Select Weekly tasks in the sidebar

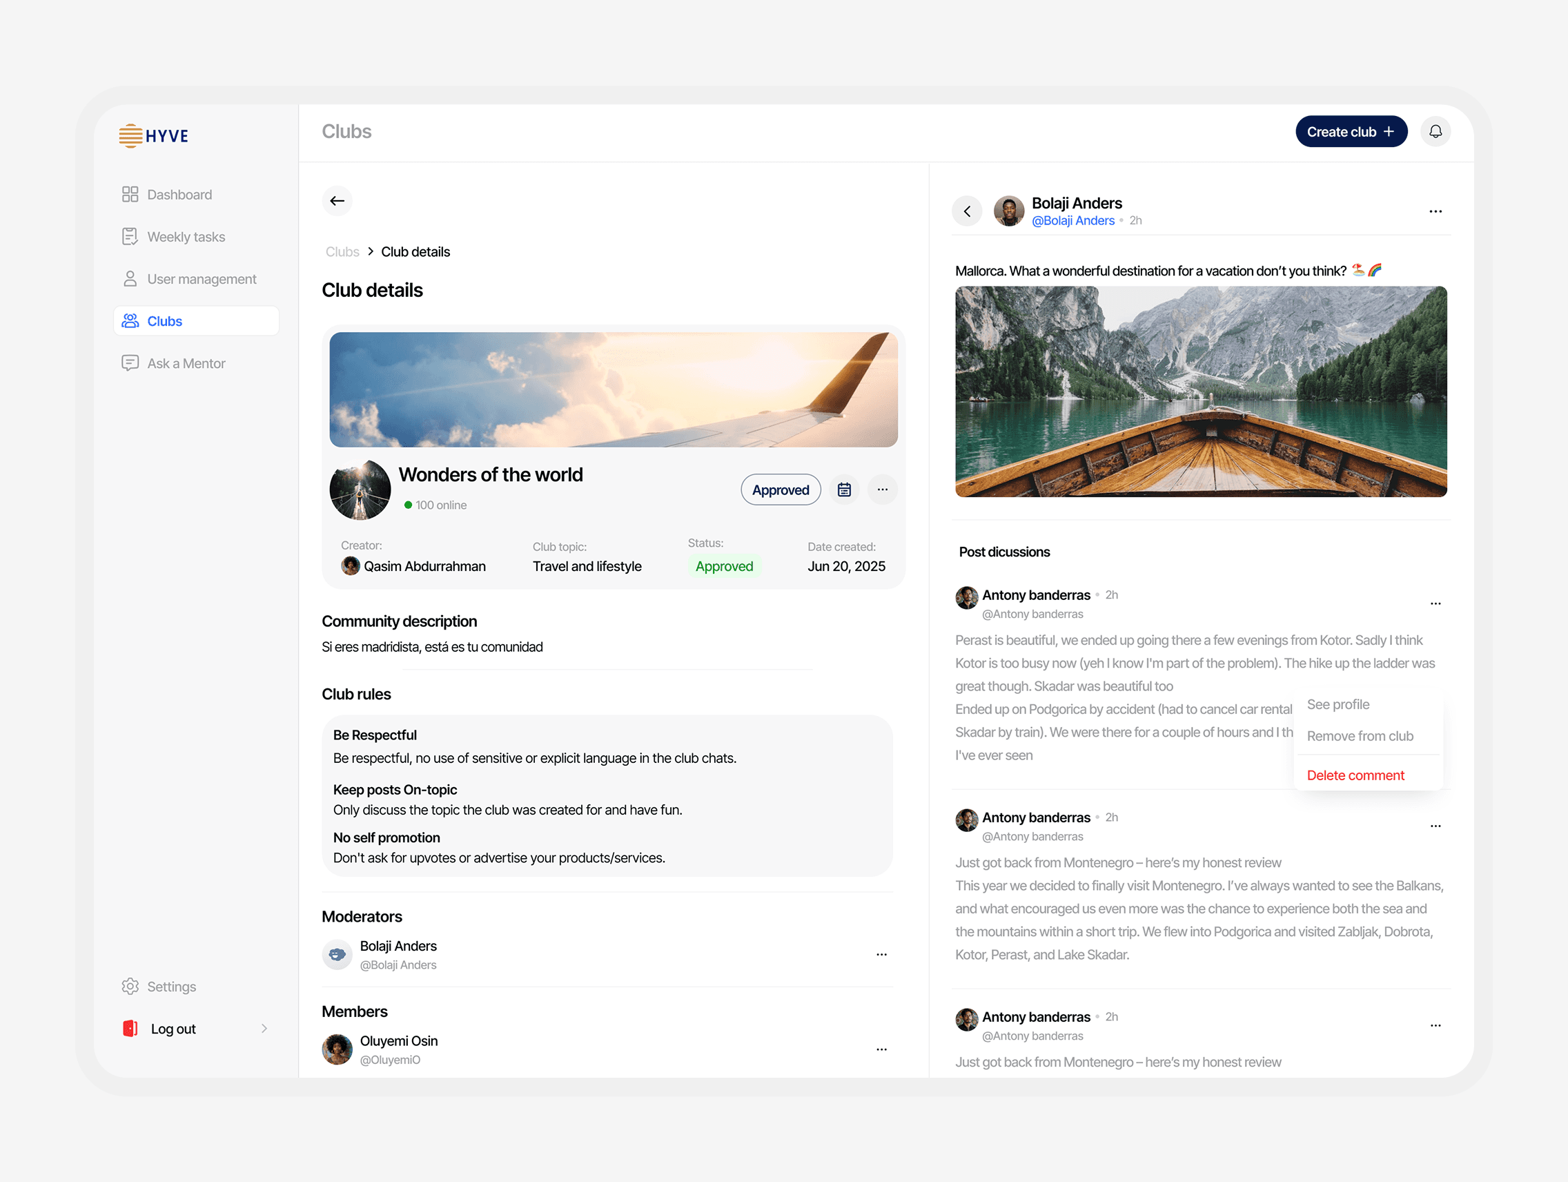[186, 236]
